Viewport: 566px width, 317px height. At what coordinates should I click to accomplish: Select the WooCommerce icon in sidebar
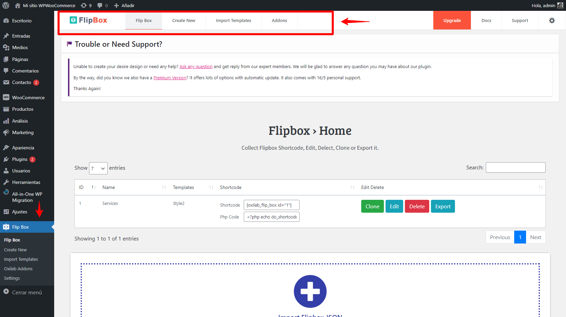tap(6, 97)
